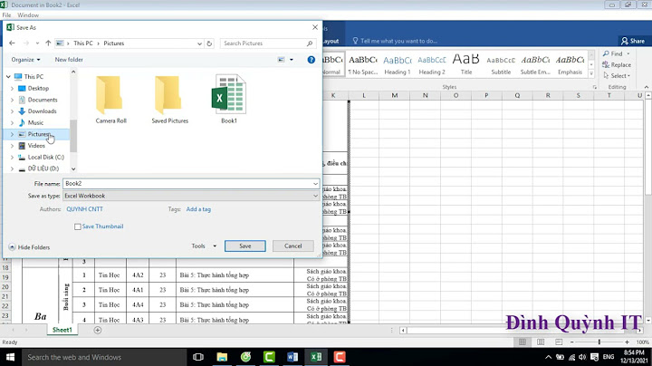This screenshot has height=366, width=652.
Task: Expand the Styles gallery more arrow
Action: pos(590,74)
